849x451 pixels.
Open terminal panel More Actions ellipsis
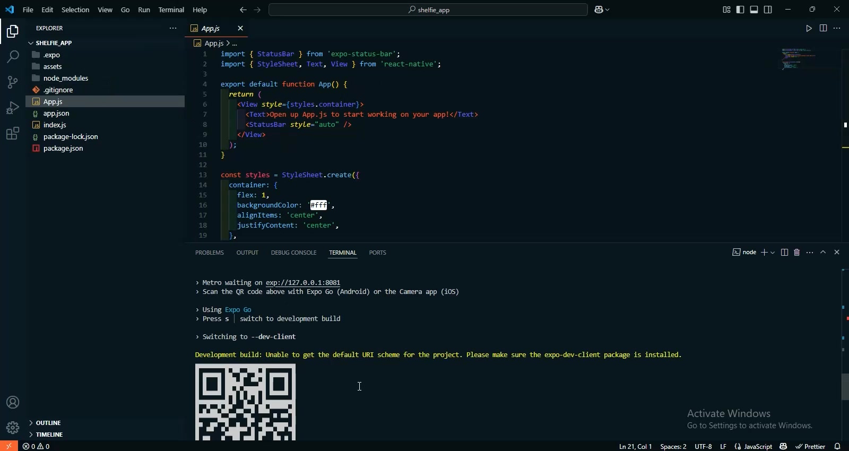click(x=810, y=253)
